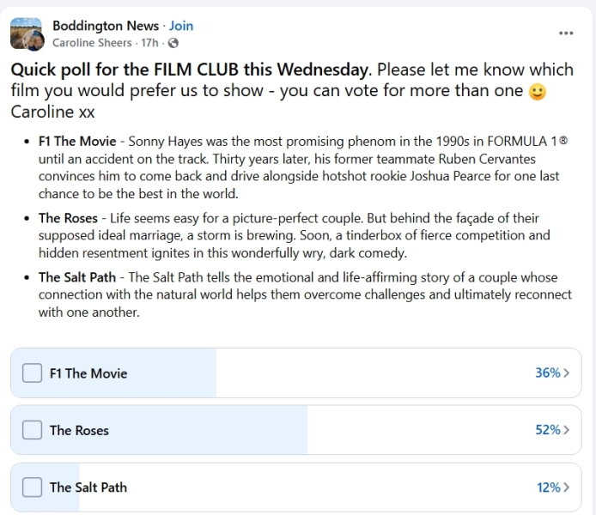Click the globe public-privacy icon
Screen dimensions: 596x515
(173, 43)
